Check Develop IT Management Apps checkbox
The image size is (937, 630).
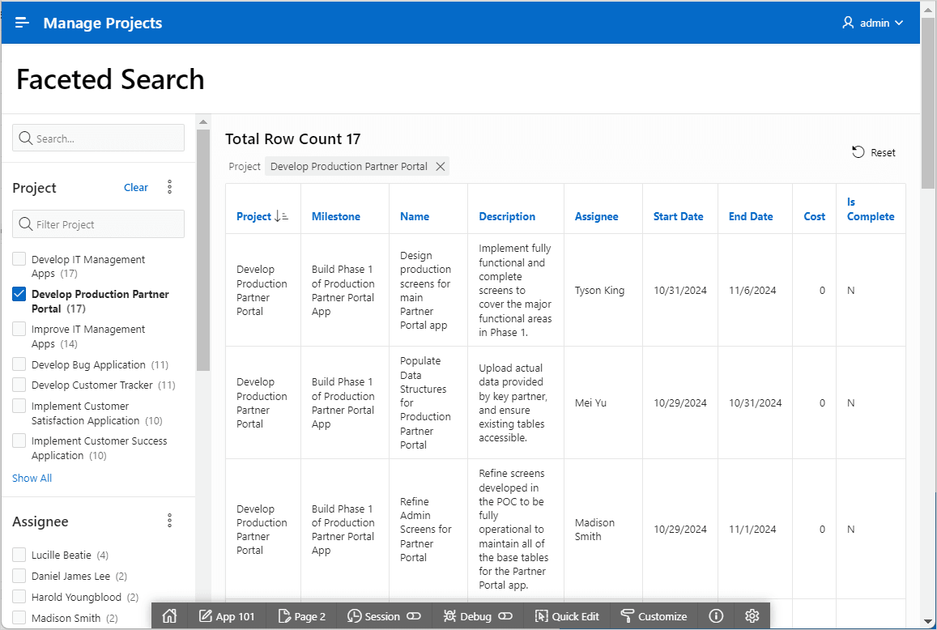19,259
